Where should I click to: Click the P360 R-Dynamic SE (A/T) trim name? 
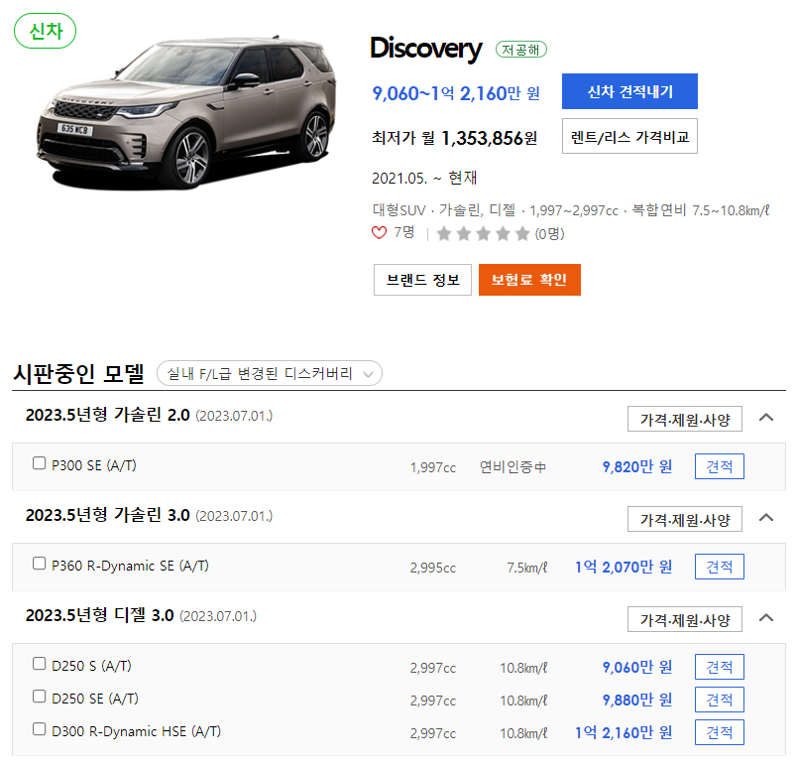click(130, 566)
